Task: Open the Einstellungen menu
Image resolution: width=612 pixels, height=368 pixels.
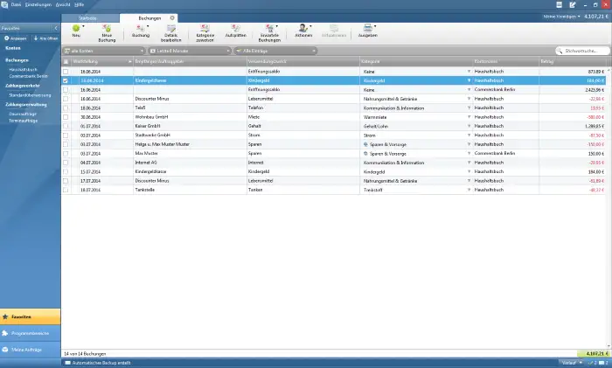Action: (x=38, y=4)
